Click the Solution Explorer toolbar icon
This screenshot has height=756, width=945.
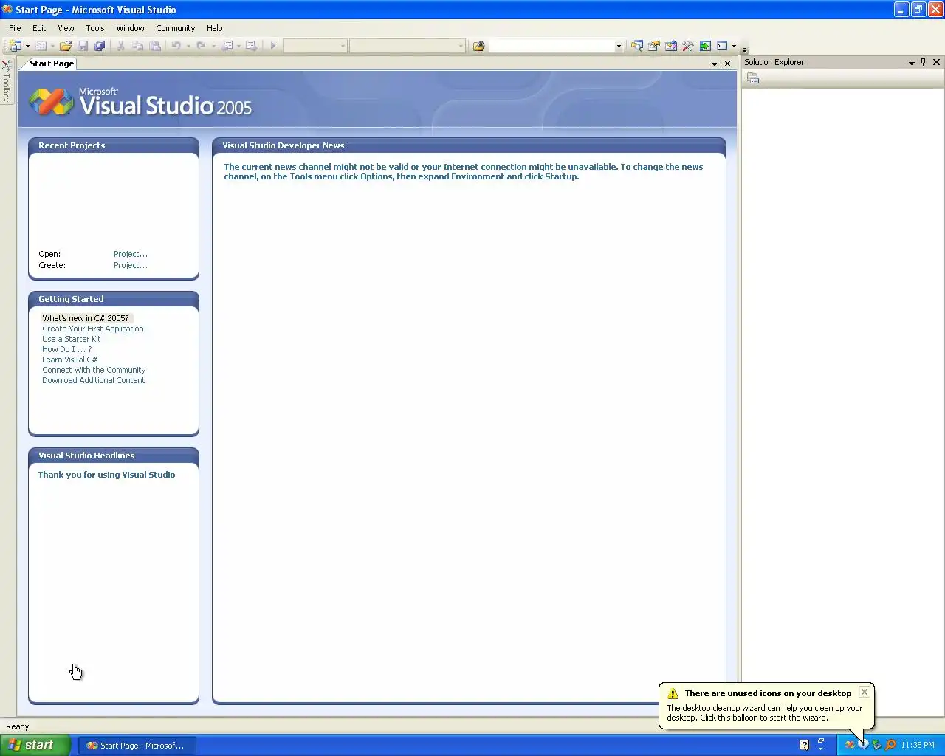tap(637, 46)
